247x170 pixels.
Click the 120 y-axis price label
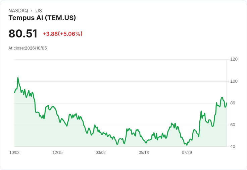[x=234, y=59]
